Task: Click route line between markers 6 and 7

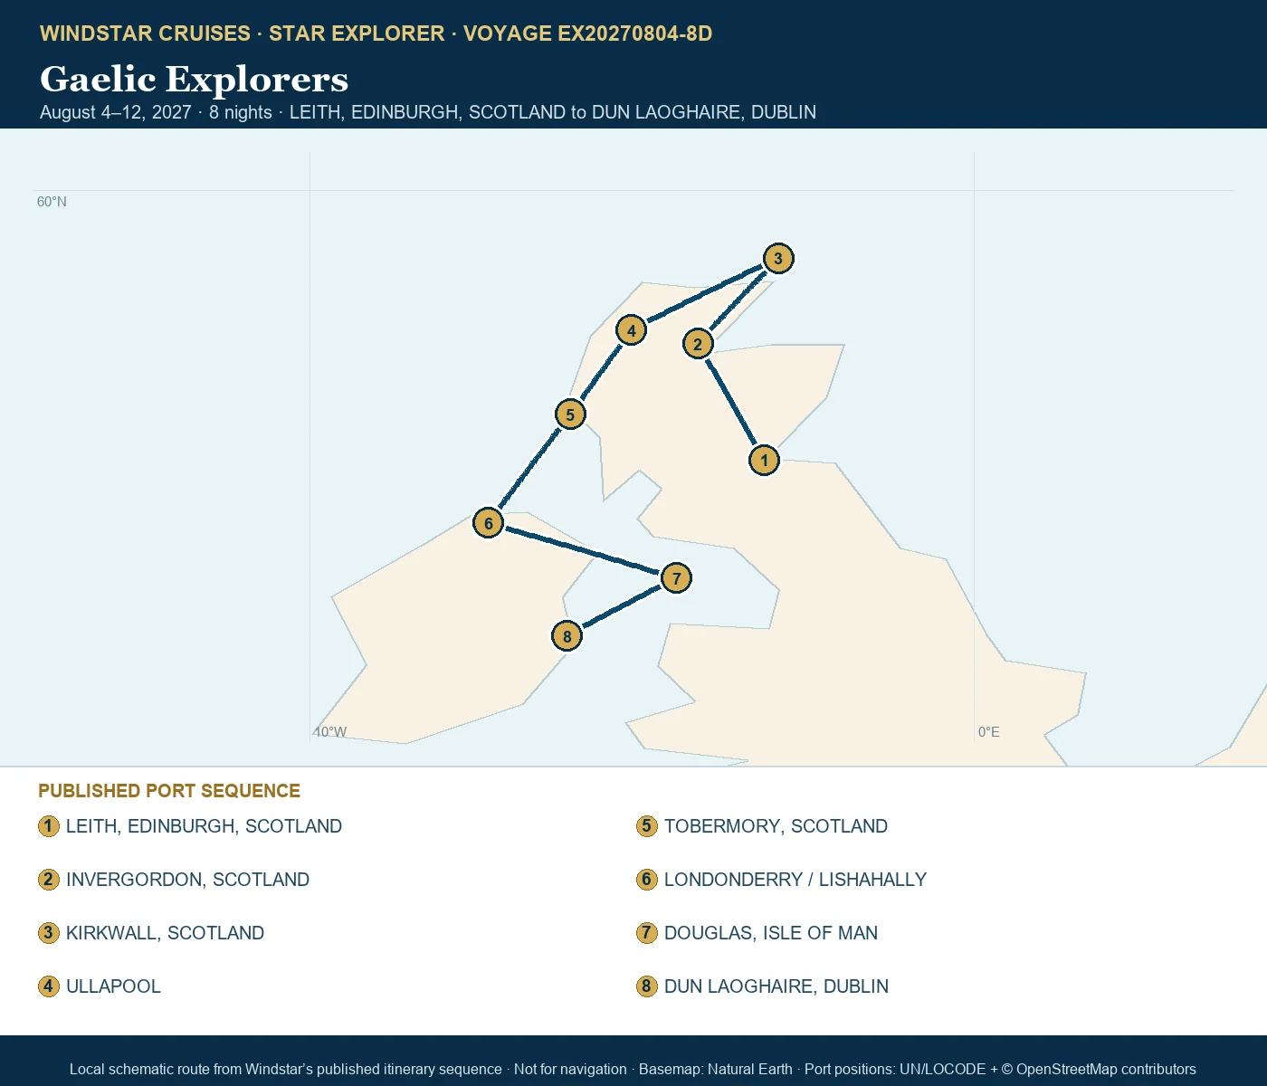Action: pos(582,550)
